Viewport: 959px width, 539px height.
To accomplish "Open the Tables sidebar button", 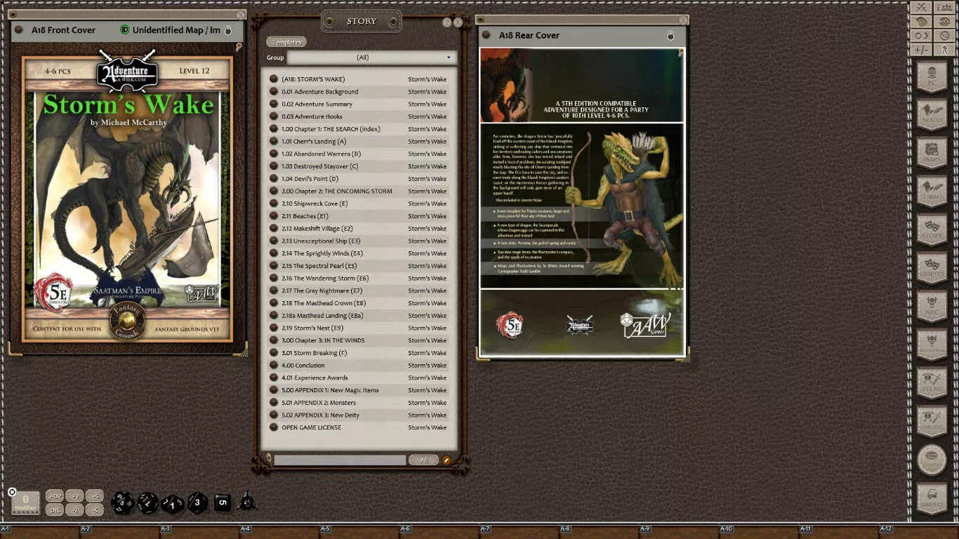I will coord(932,191).
